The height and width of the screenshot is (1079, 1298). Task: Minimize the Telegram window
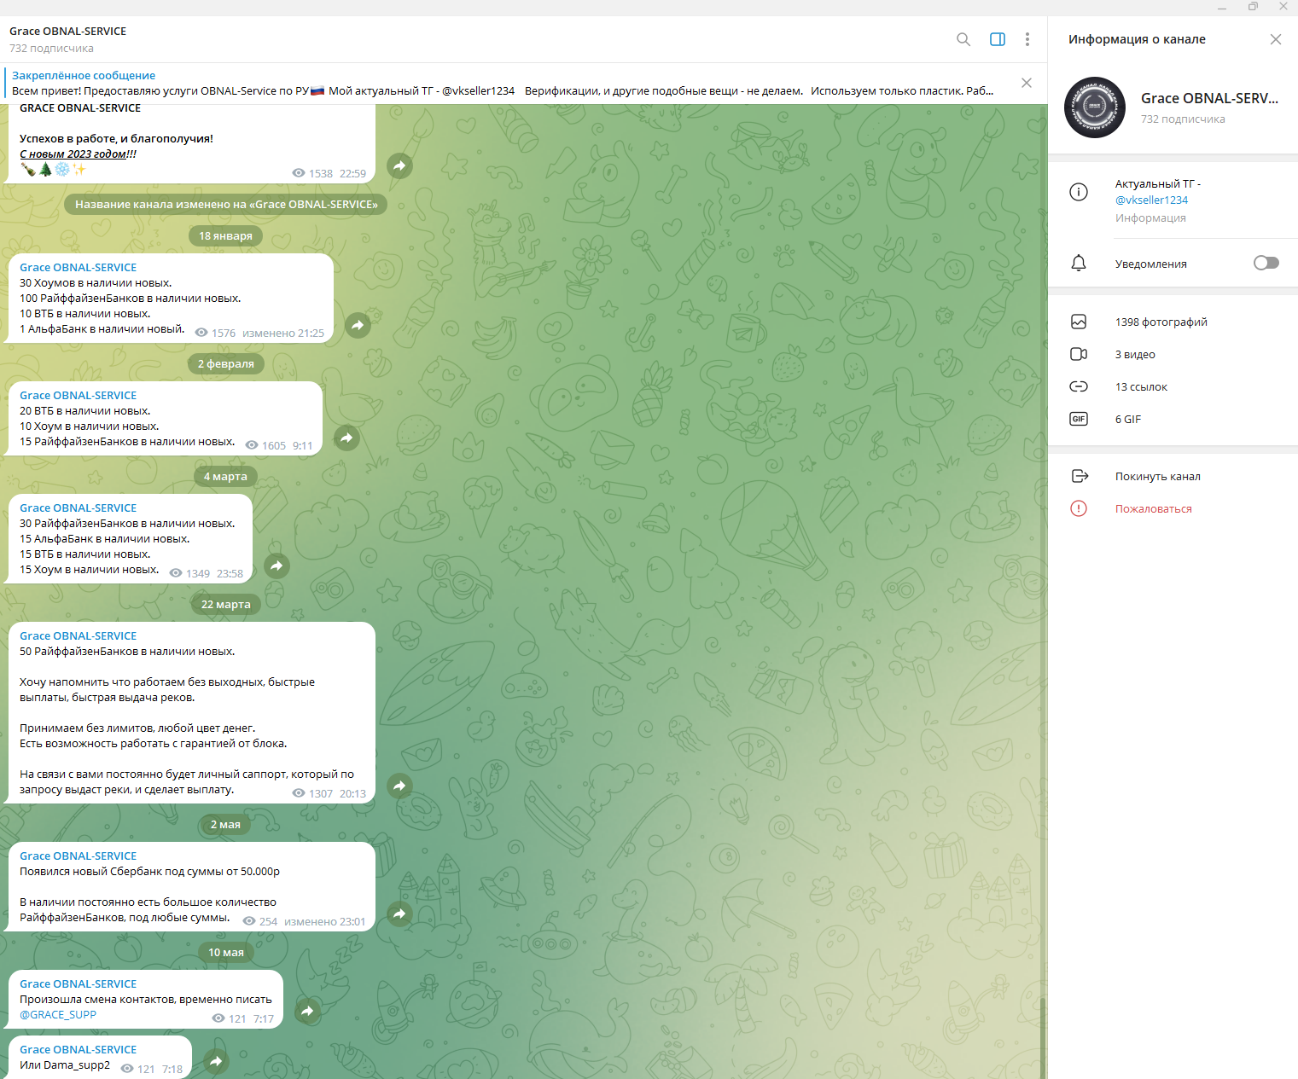(x=1222, y=7)
